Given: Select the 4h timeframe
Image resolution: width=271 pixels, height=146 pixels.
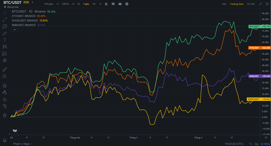Looking at the screenshot, I should coord(79,4).
